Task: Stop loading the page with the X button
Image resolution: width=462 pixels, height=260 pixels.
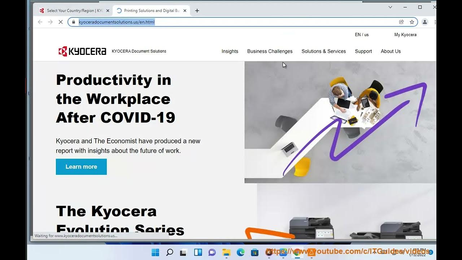Action: 61,22
